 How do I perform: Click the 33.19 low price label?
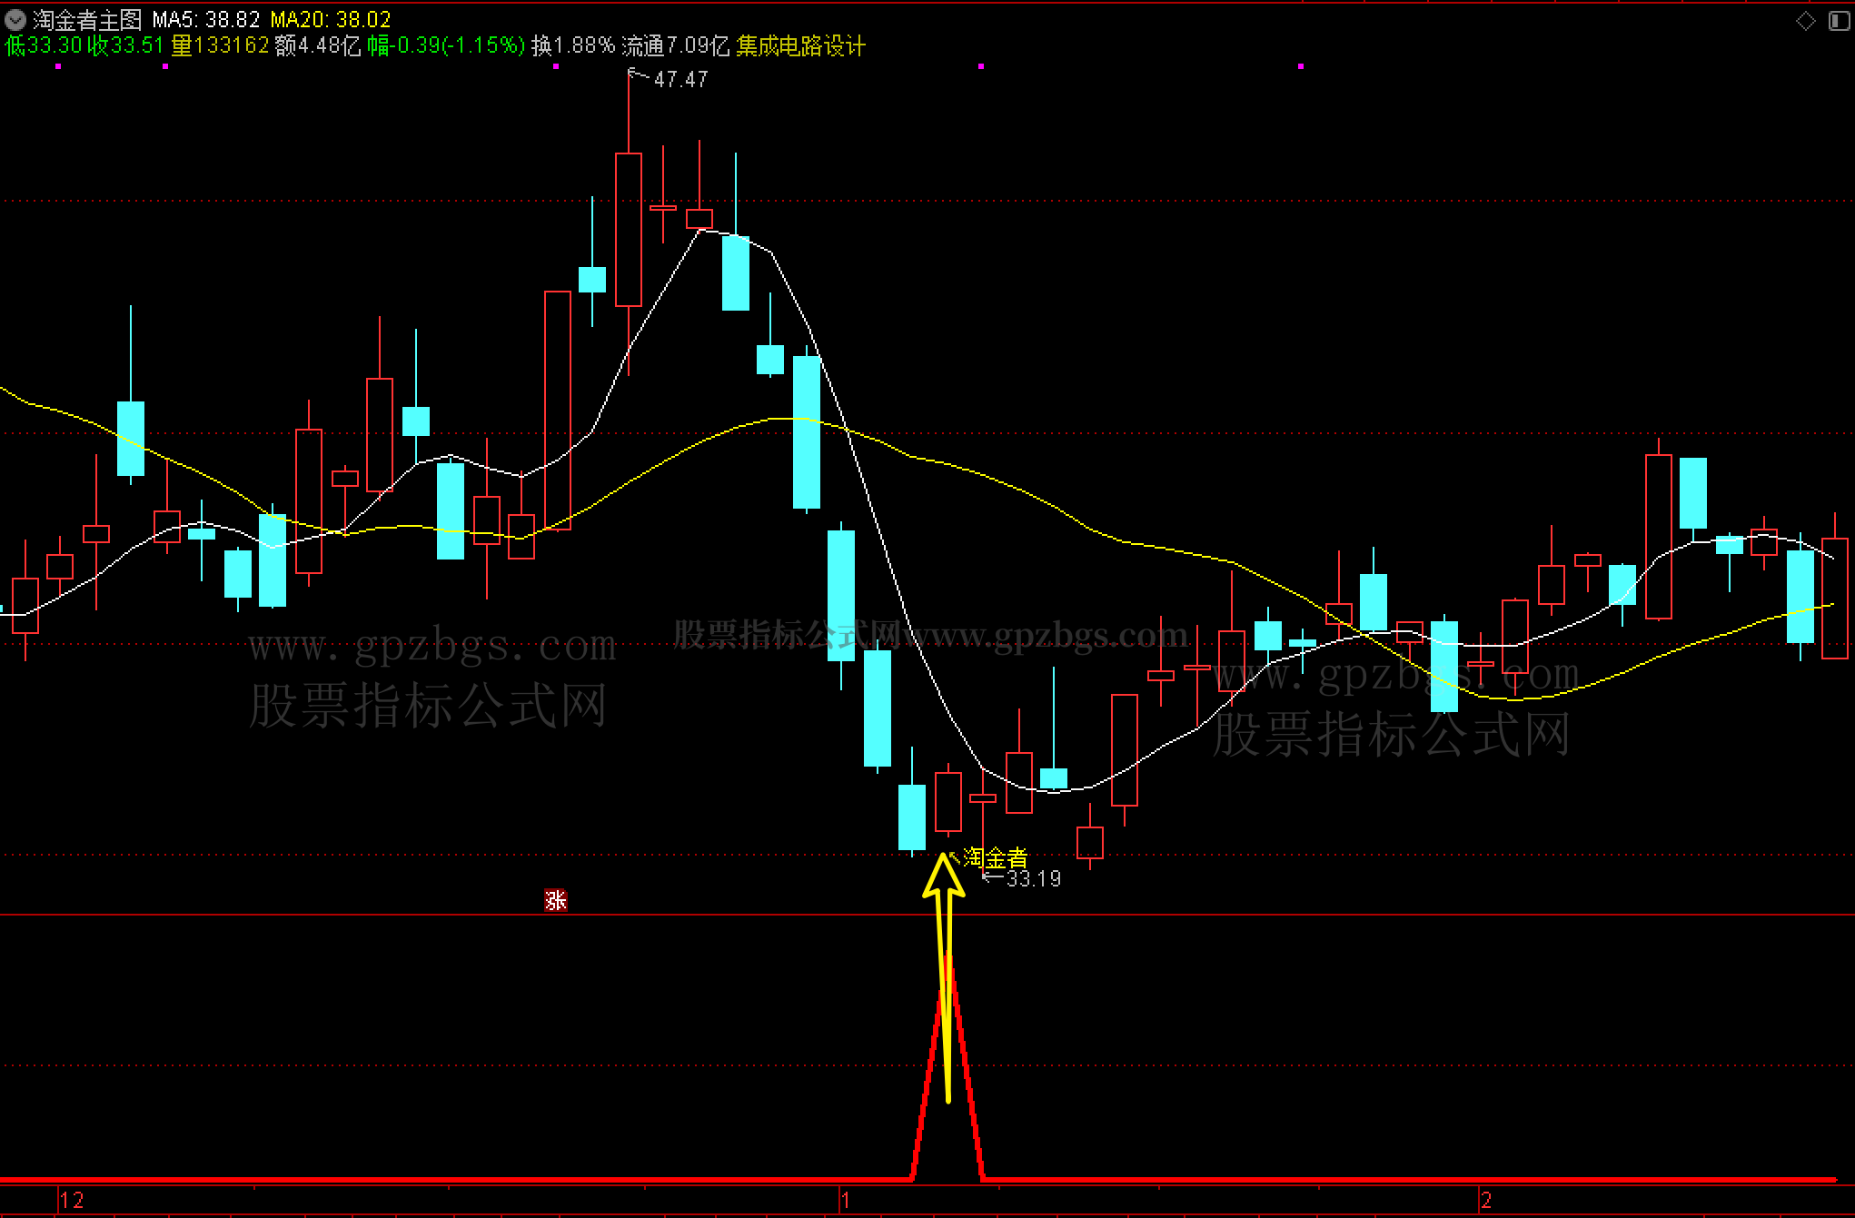(x=1034, y=878)
